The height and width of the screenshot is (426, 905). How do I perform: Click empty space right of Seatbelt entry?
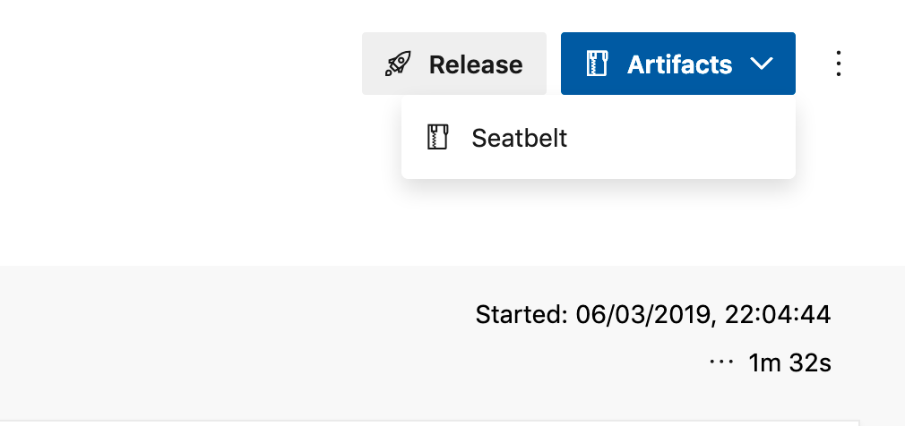click(681, 137)
